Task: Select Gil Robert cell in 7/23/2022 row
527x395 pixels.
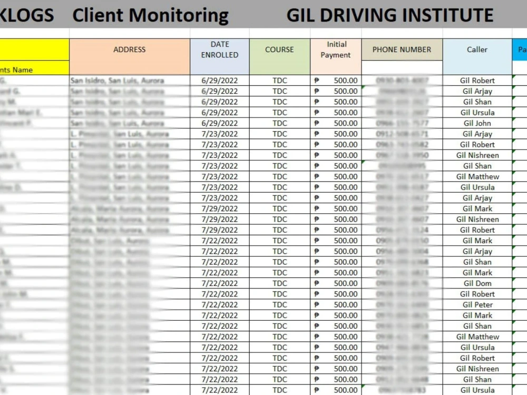Action: (477, 144)
